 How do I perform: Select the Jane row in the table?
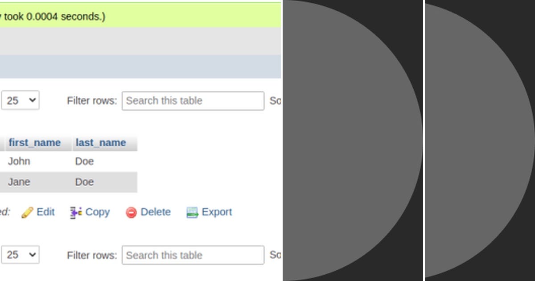click(19, 182)
